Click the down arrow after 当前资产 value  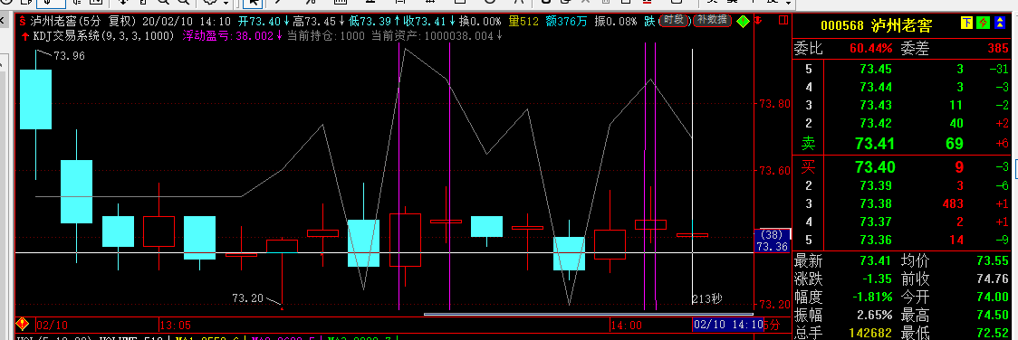tap(499, 36)
